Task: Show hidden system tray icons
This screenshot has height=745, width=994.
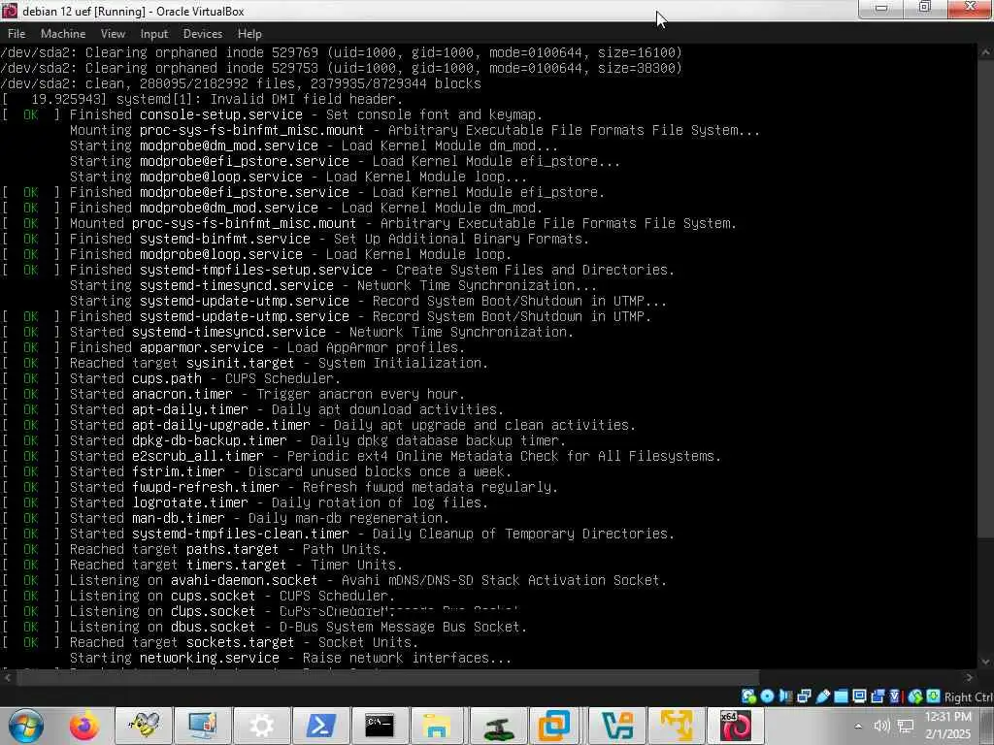Action: pos(858,726)
